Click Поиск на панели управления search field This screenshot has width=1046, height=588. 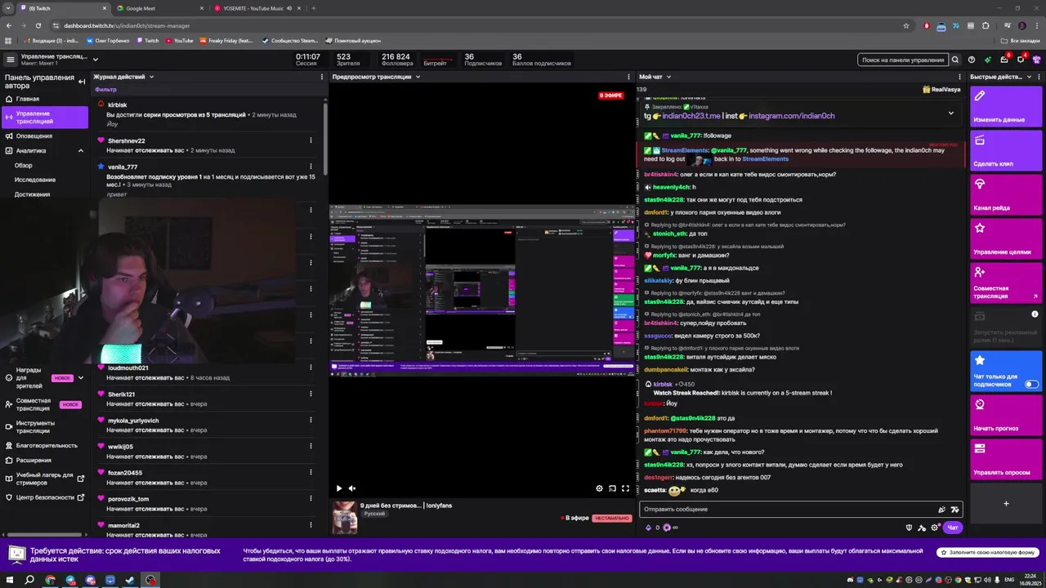point(903,60)
